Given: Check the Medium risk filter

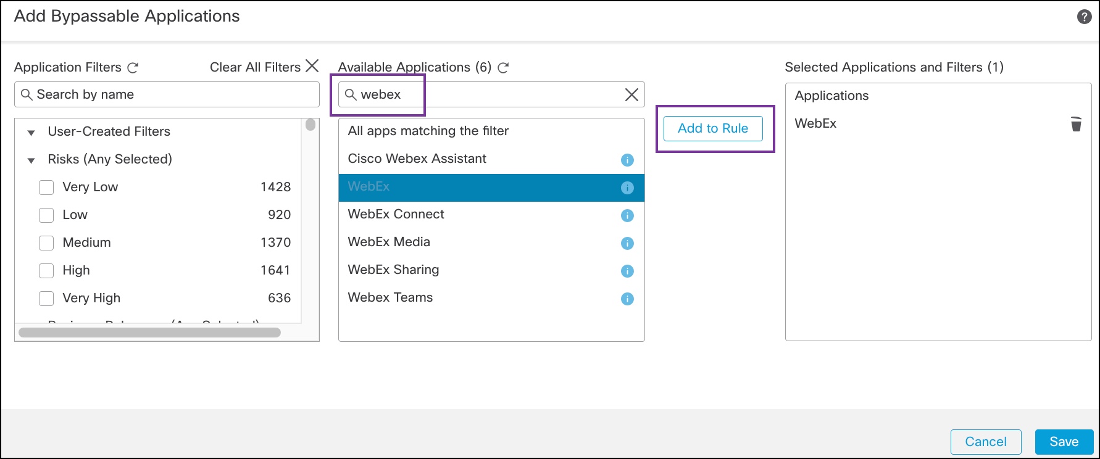Looking at the screenshot, I should point(46,243).
